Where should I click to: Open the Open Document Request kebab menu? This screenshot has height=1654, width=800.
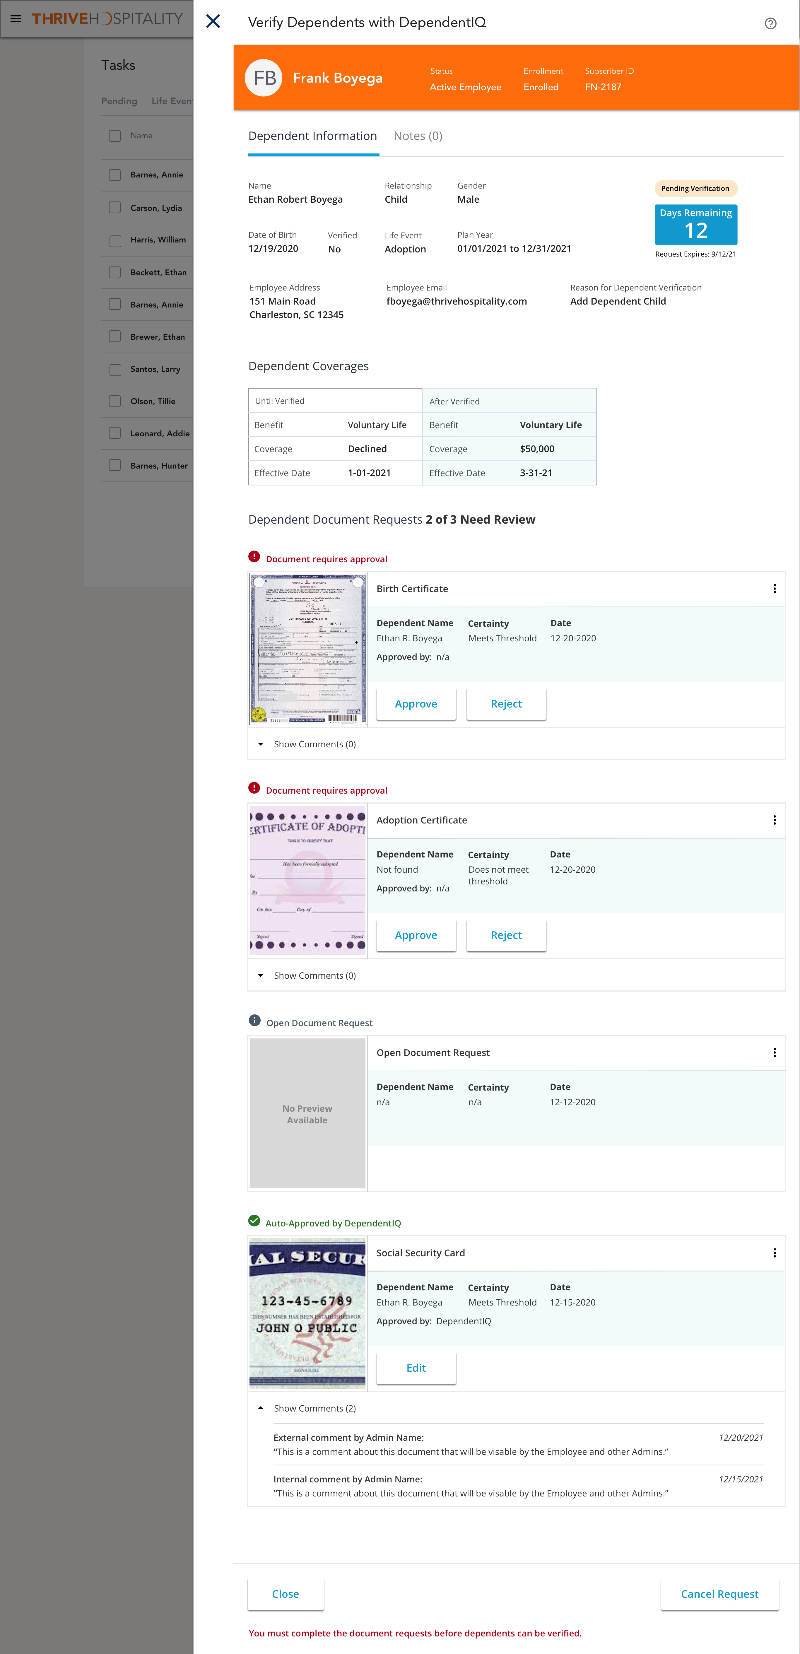click(x=774, y=1052)
